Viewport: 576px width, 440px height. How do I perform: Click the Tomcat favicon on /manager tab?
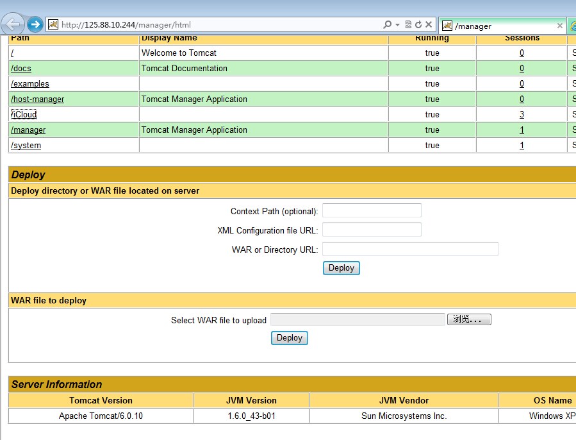447,26
